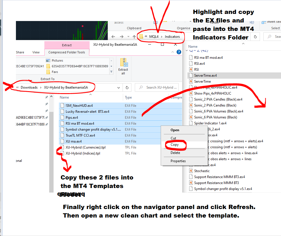Image resolution: width=281 pixels, height=236 pixels.
Task: Select Sonic_6 PVA Volumes (Black).ex4
Action: [219, 111]
